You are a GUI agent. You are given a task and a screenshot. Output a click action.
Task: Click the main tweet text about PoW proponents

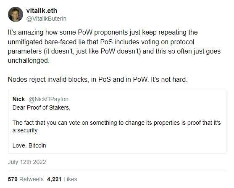coord(114,46)
